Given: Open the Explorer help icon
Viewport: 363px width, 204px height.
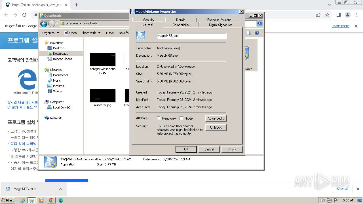Looking at the screenshot, I should coord(257,33).
